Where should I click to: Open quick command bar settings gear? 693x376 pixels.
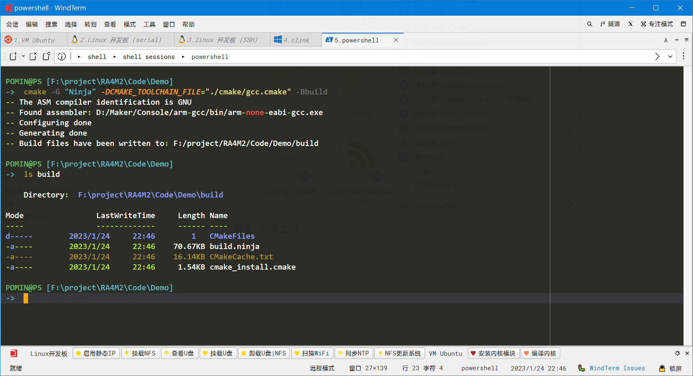677,353
